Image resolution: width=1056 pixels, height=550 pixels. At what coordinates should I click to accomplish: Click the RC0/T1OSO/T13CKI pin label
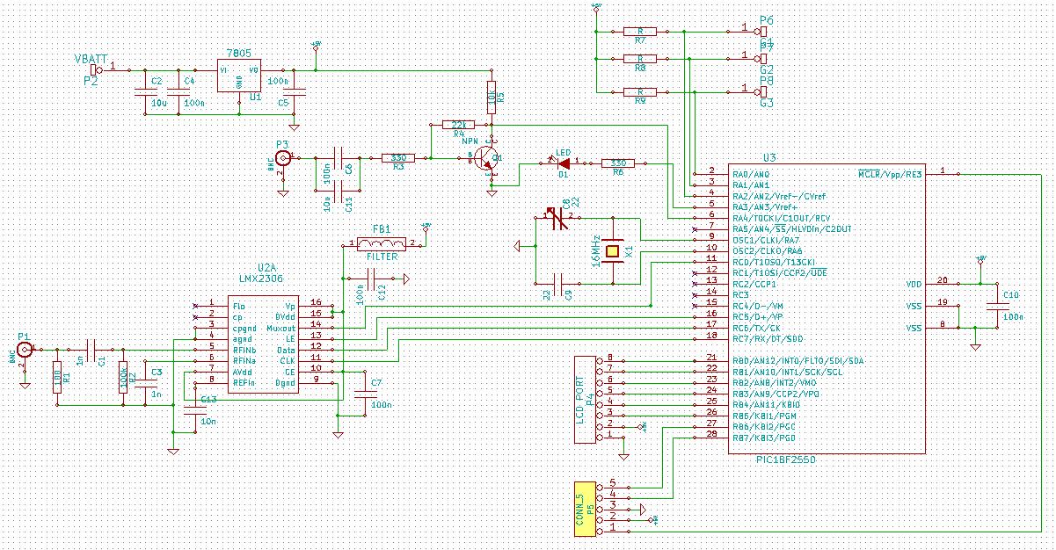pyautogui.click(x=774, y=262)
